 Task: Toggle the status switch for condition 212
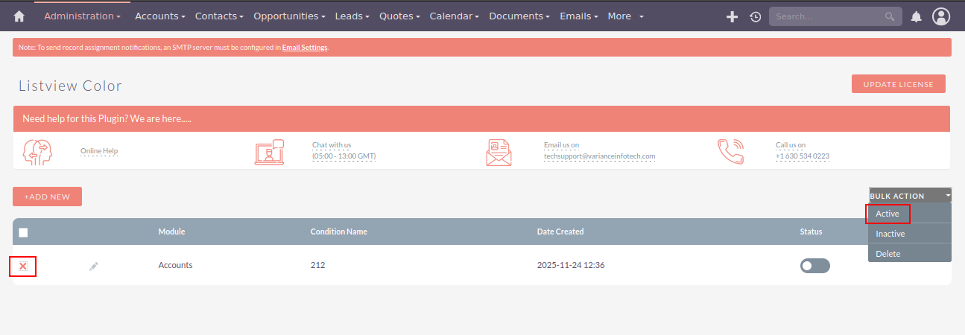(x=814, y=266)
